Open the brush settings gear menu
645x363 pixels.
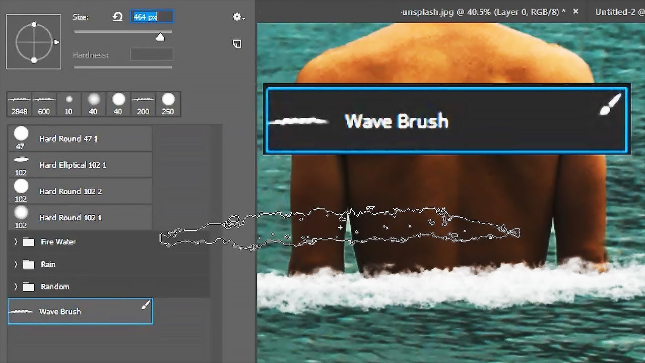click(x=238, y=17)
